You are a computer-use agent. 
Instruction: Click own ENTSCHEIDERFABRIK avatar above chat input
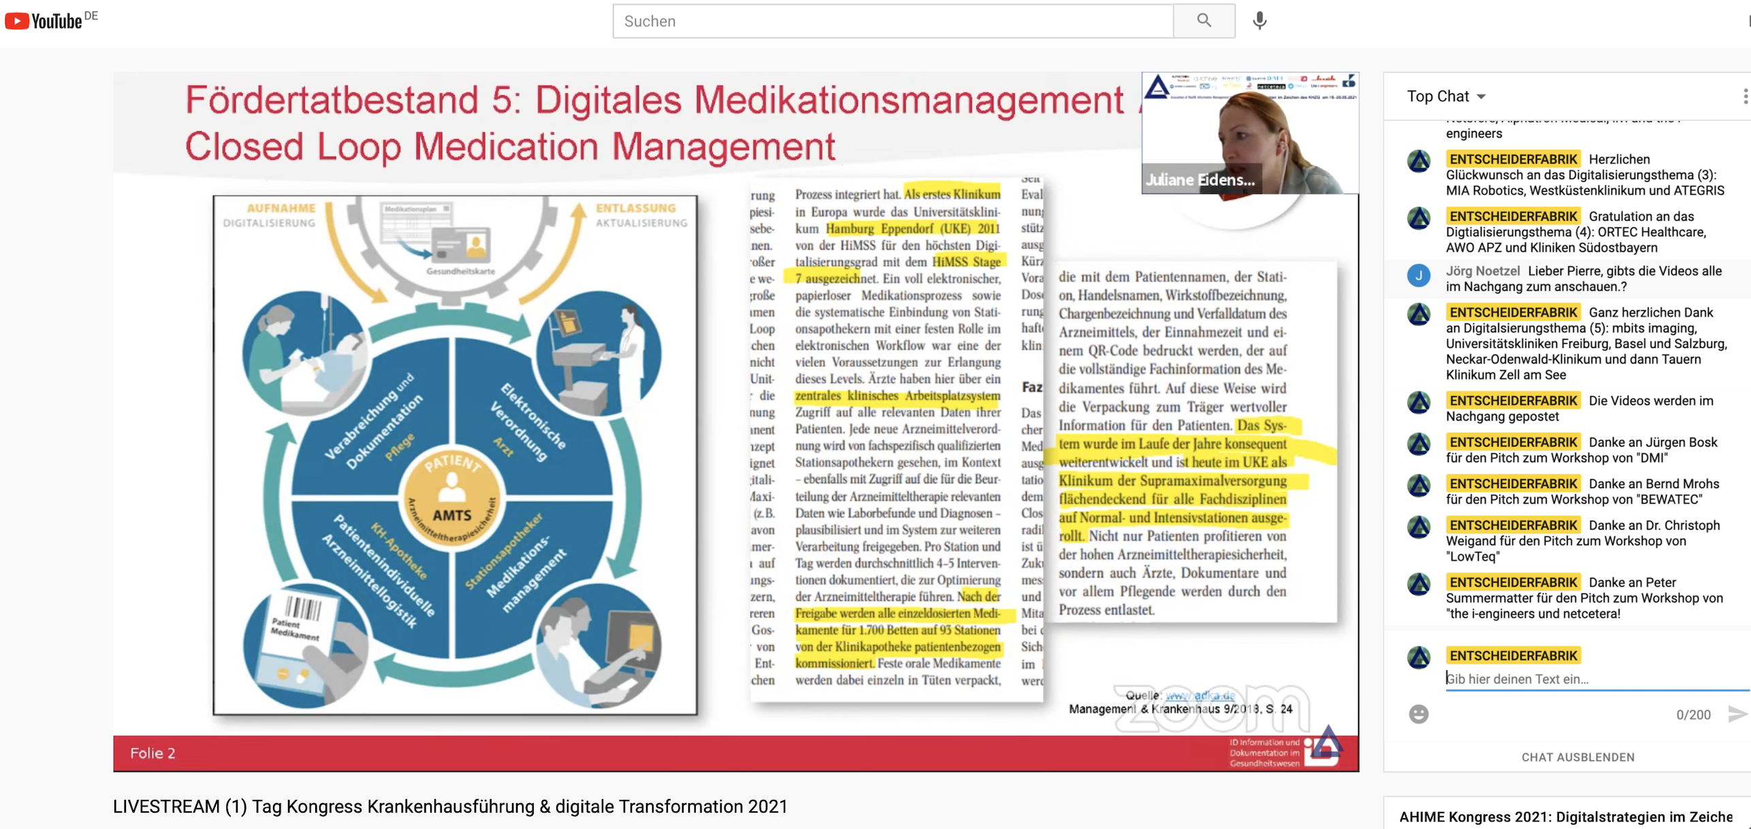[x=1419, y=657]
